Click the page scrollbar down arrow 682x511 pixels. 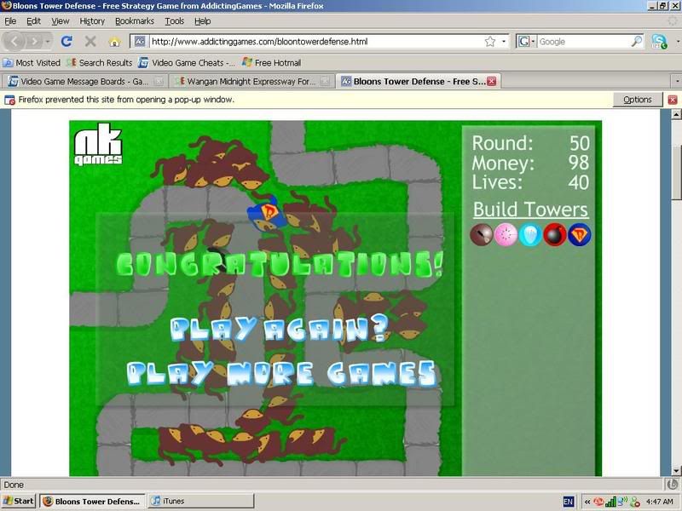click(676, 471)
